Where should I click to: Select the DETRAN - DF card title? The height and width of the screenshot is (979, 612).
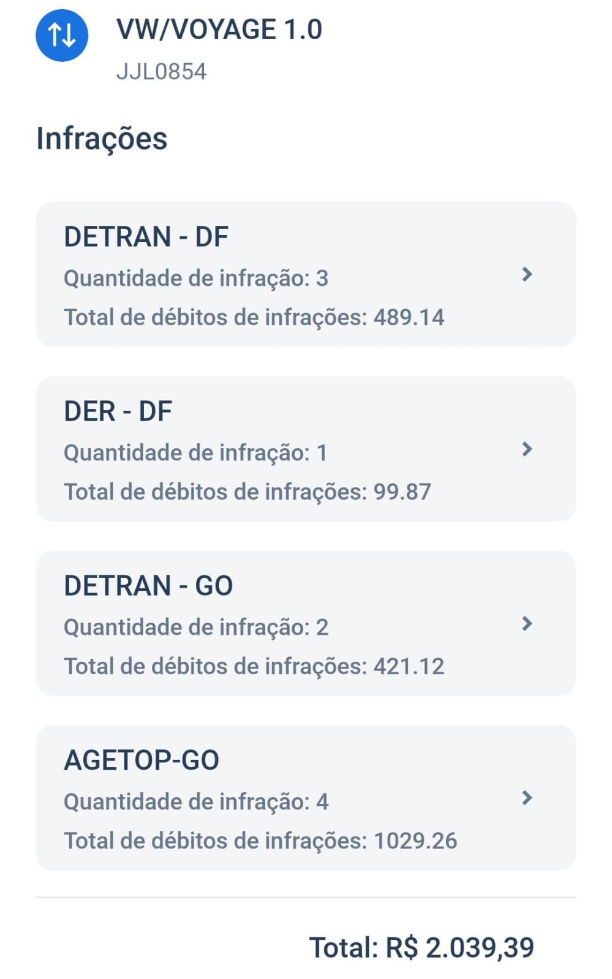(x=146, y=237)
